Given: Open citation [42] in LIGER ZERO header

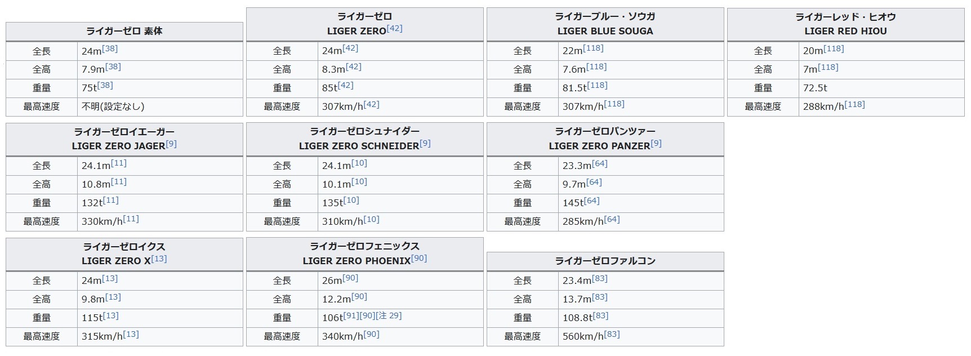Looking at the screenshot, I should pos(394,28).
